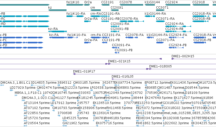Open protein Or2a-PA
This screenshot has height=127, width=216.
(91, 40)
